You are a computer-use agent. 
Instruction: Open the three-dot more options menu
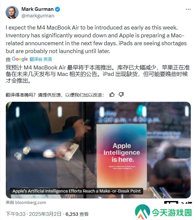point(188,9)
